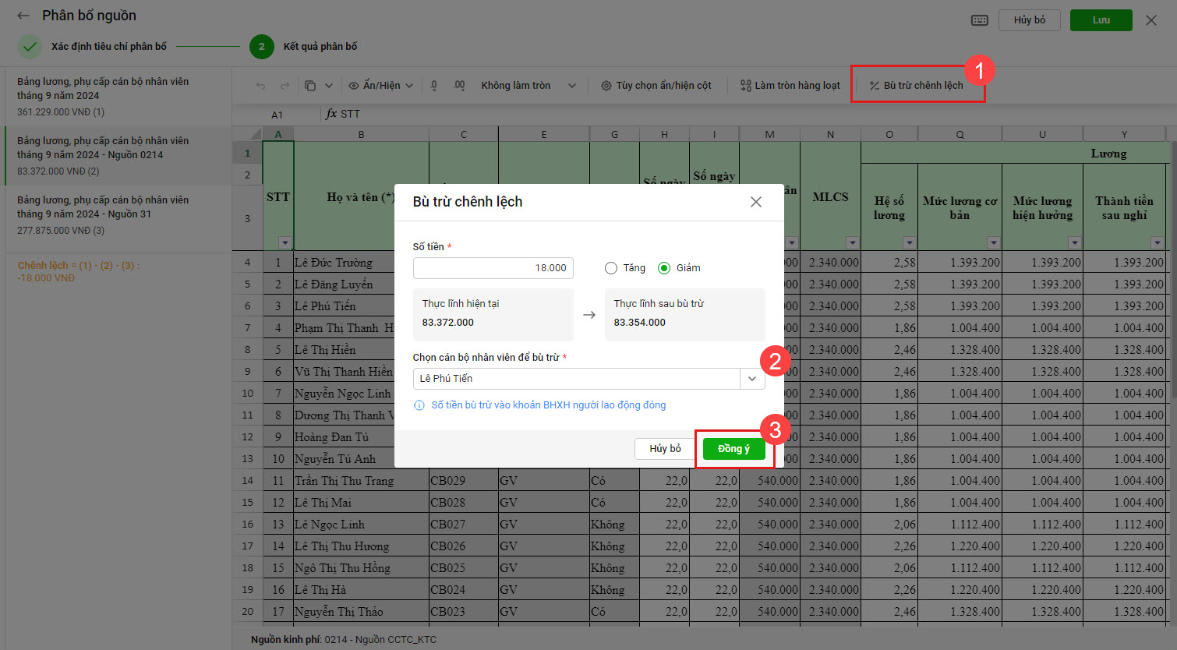Select the Tăng radio option
This screenshot has width=1177, height=650.
(x=611, y=268)
